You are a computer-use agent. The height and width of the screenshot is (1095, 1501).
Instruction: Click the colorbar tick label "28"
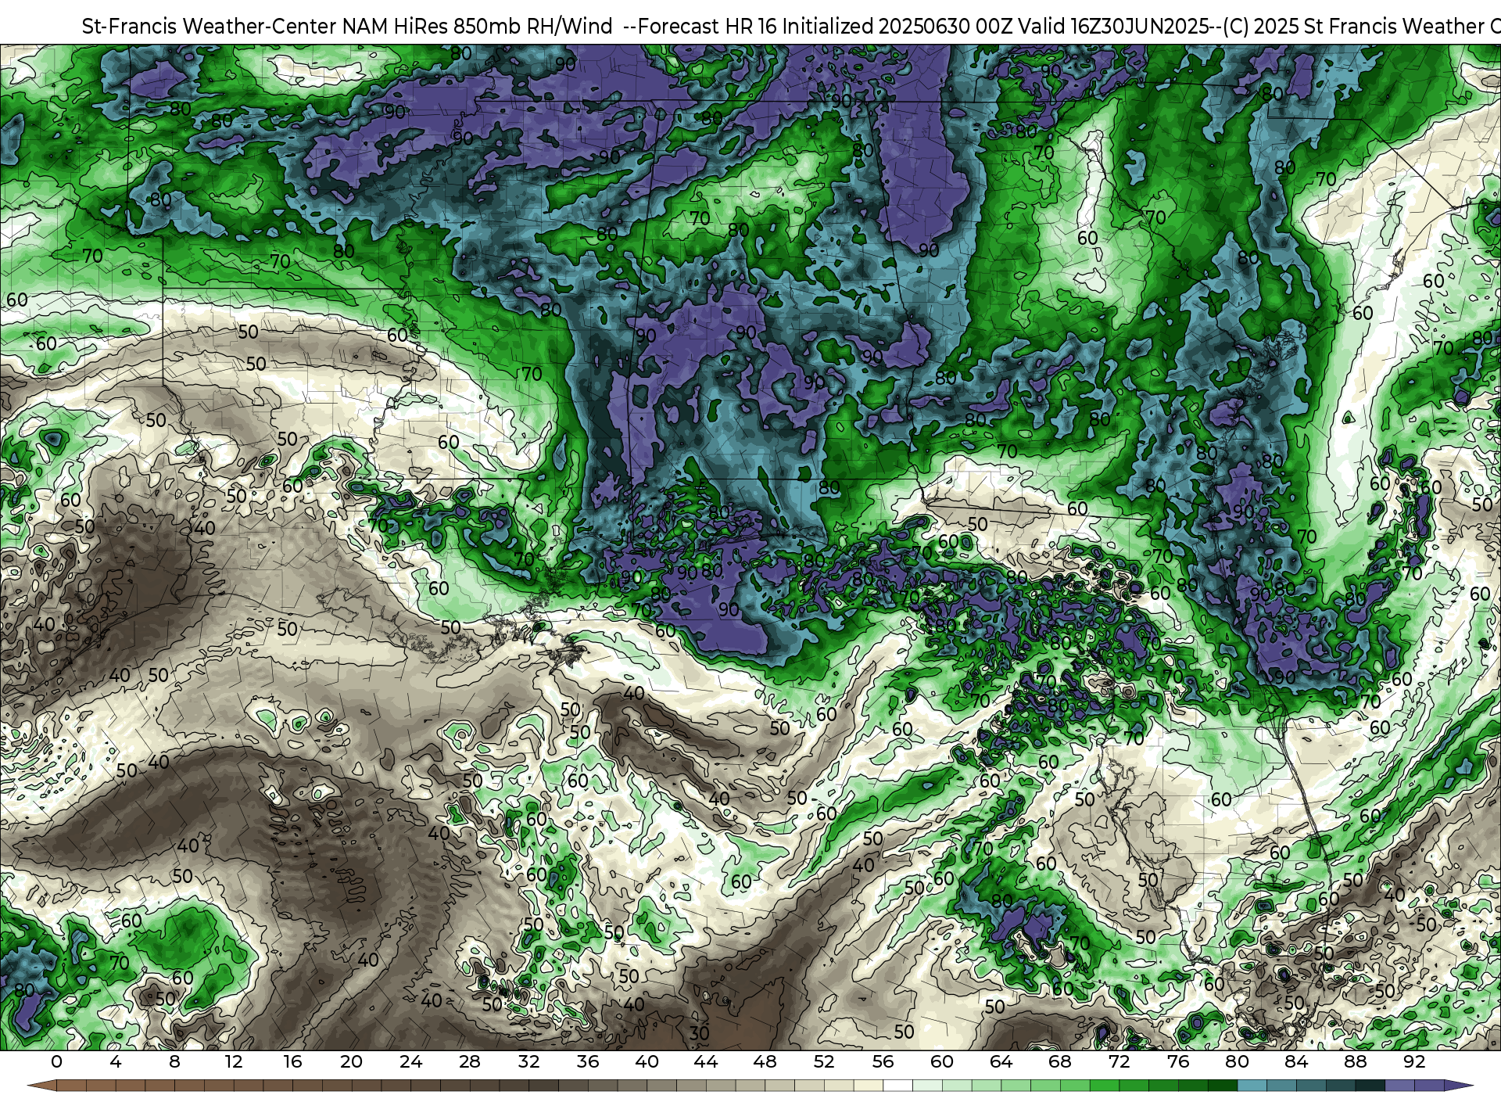[x=470, y=1061]
